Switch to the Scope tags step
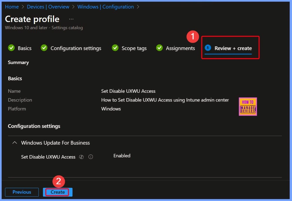The height and width of the screenshot is (201, 292). tap(134, 48)
